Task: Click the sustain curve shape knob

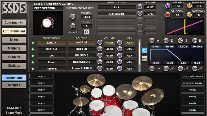Action: 180,69
